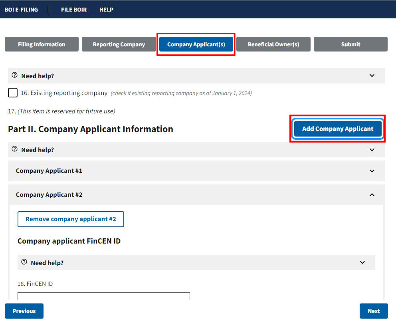The width and height of the screenshot is (396, 325).
Task: Check the Existing reporting company checkbox
Action: pyautogui.click(x=12, y=92)
